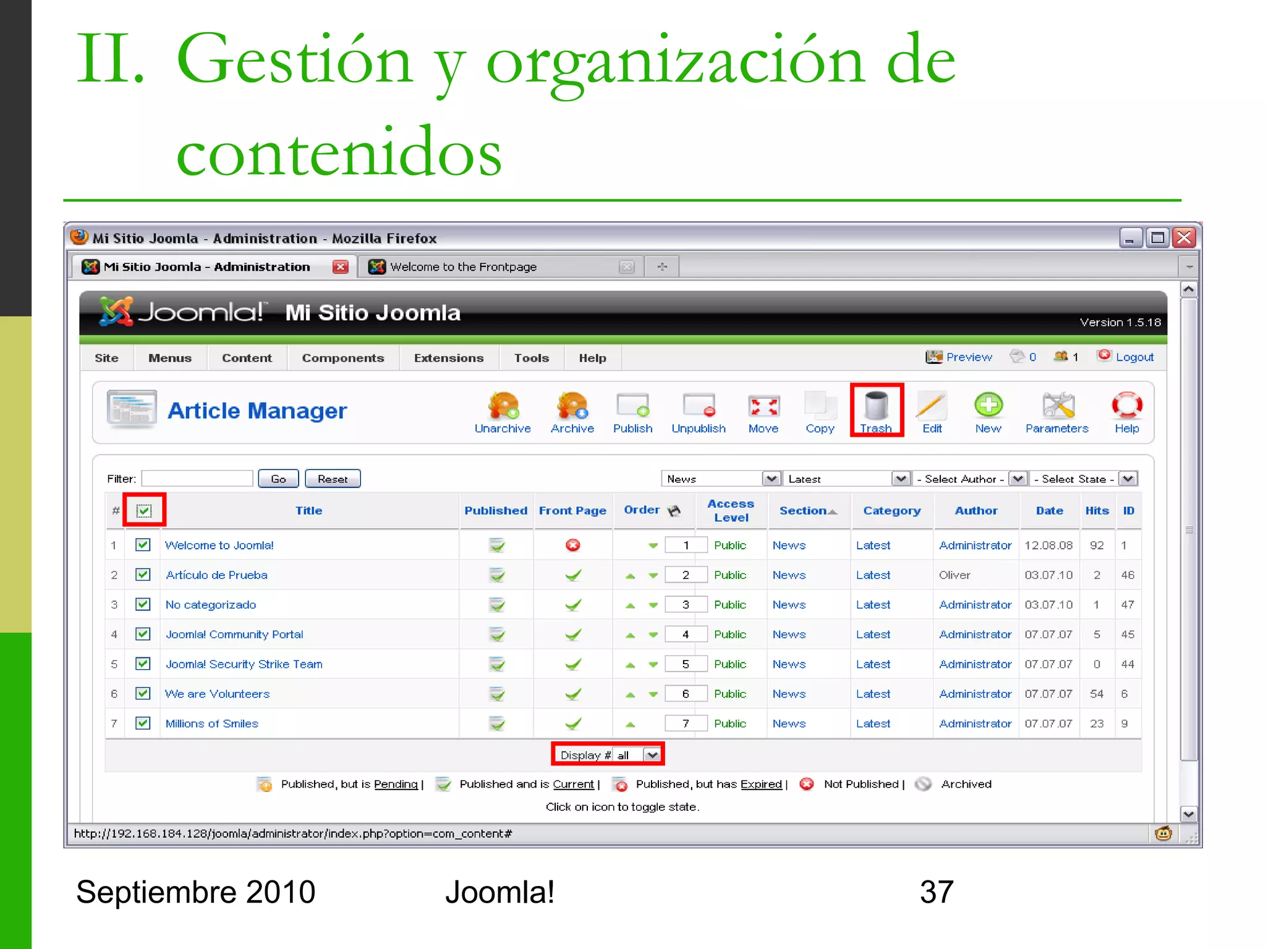This screenshot has width=1266, height=949.
Task: Click the Go filter button
Action: (x=278, y=479)
